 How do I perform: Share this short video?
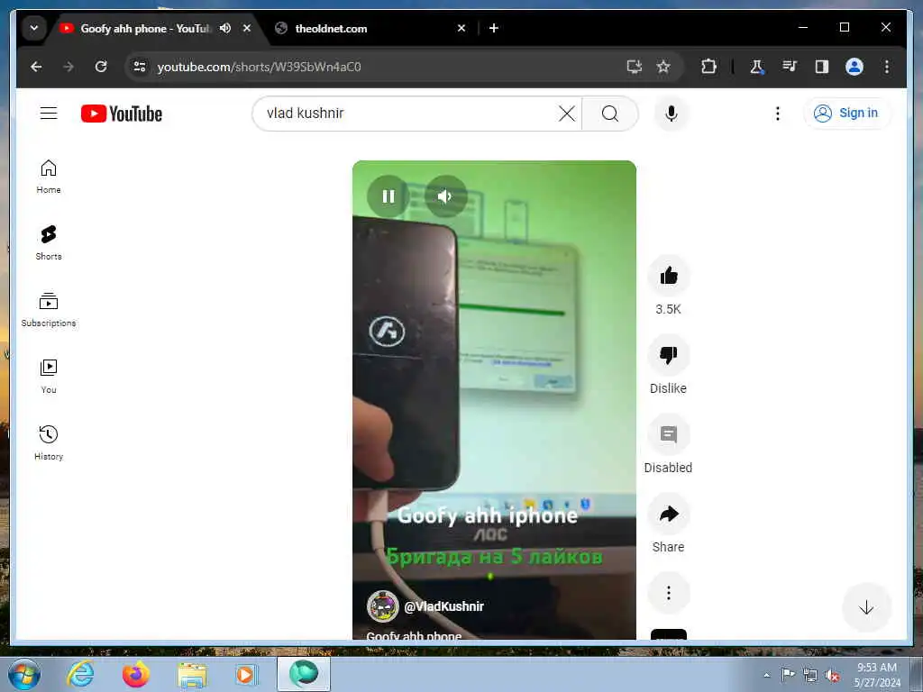668,514
